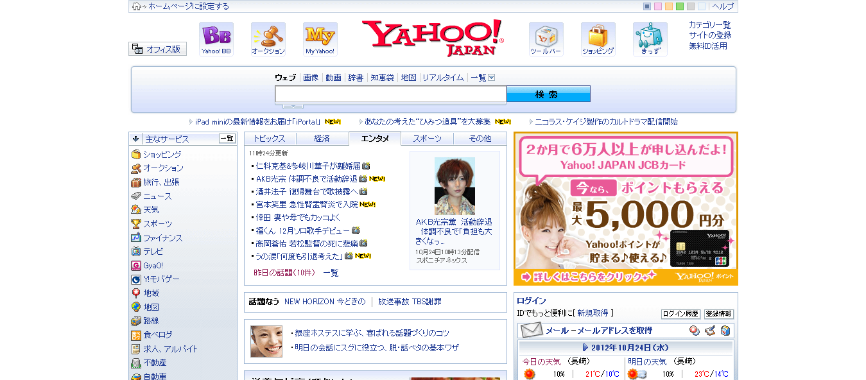Click the ホームページに設定する link

pos(189,6)
